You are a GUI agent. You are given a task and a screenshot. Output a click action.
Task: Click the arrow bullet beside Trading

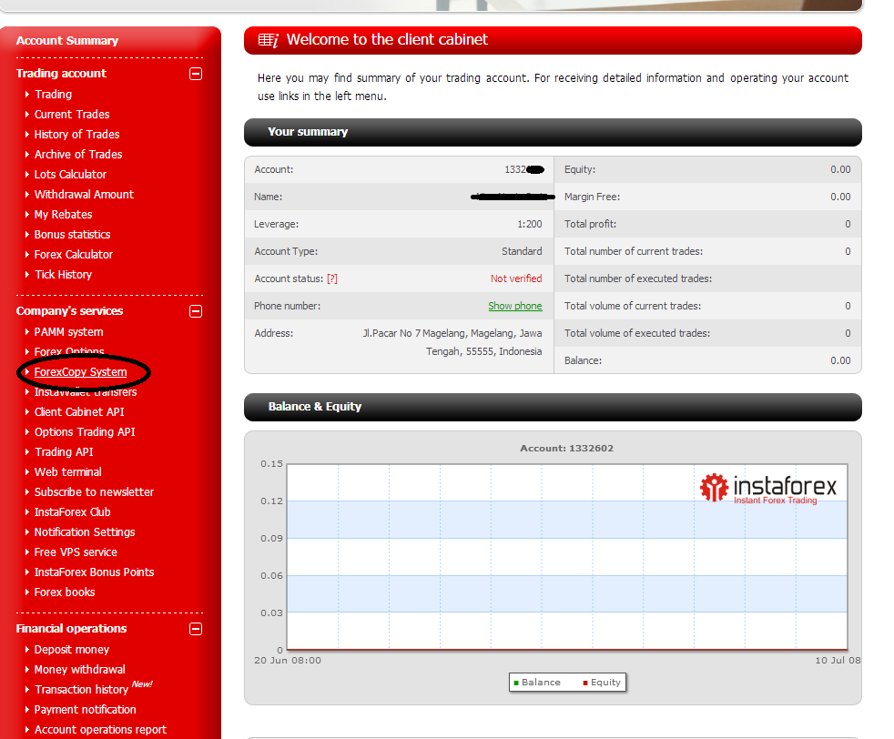pos(26,94)
